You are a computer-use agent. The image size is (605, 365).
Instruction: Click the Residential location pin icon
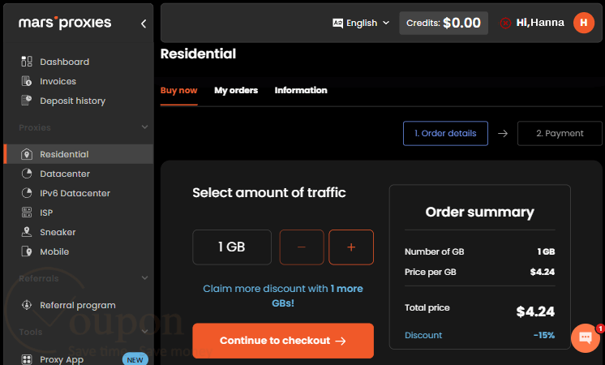27,154
